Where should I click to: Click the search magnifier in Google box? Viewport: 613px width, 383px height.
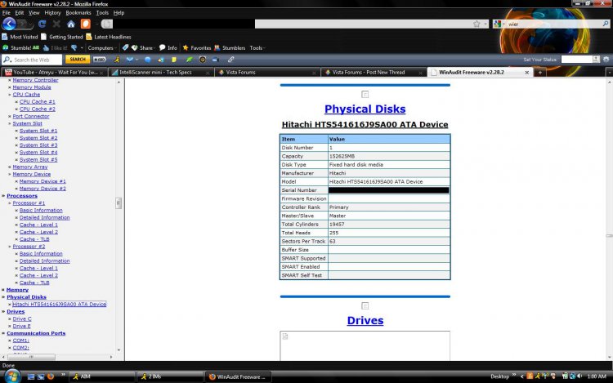tap(606, 24)
